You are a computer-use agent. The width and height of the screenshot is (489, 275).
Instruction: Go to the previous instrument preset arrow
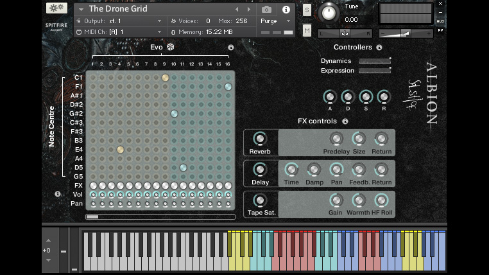pos(237,10)
